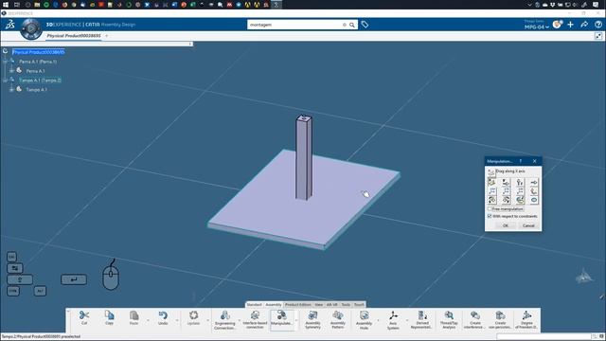Click the Create Interference icon
This screenshot has width=606, height=341.
point(475,320)
